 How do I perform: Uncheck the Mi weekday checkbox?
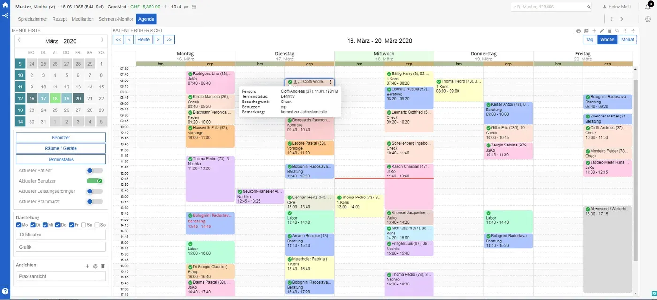[x=46, y=225]
